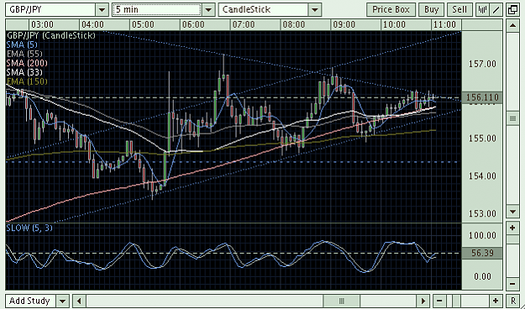Click the 100.00 stochastic axis label
The image size is (525, 309).
point(482,235)
